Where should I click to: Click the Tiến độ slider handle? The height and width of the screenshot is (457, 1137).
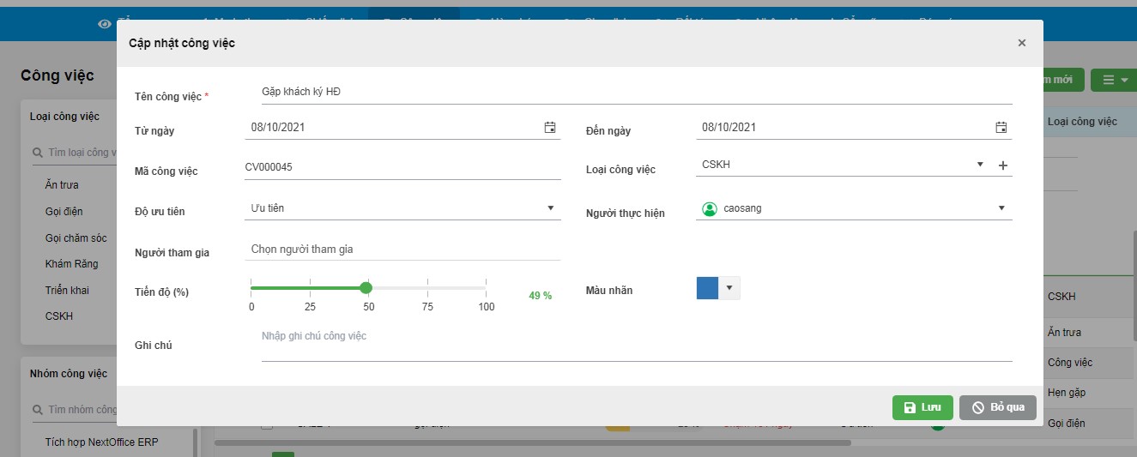pyautogui.click(x=366, y=288)
